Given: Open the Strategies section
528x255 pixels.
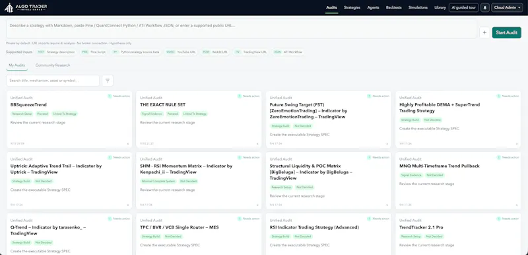Looking at the screenshot, I should [352, 7].
